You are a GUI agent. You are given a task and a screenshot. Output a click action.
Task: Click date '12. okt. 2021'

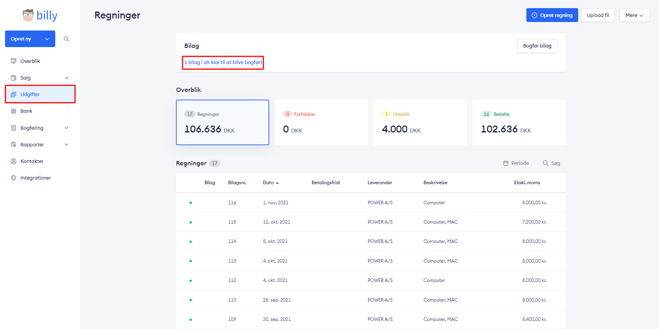click(x=277, y=222)
